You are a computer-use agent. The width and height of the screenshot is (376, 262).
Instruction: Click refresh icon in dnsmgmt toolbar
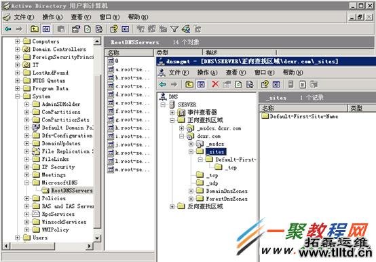(238, 84)
